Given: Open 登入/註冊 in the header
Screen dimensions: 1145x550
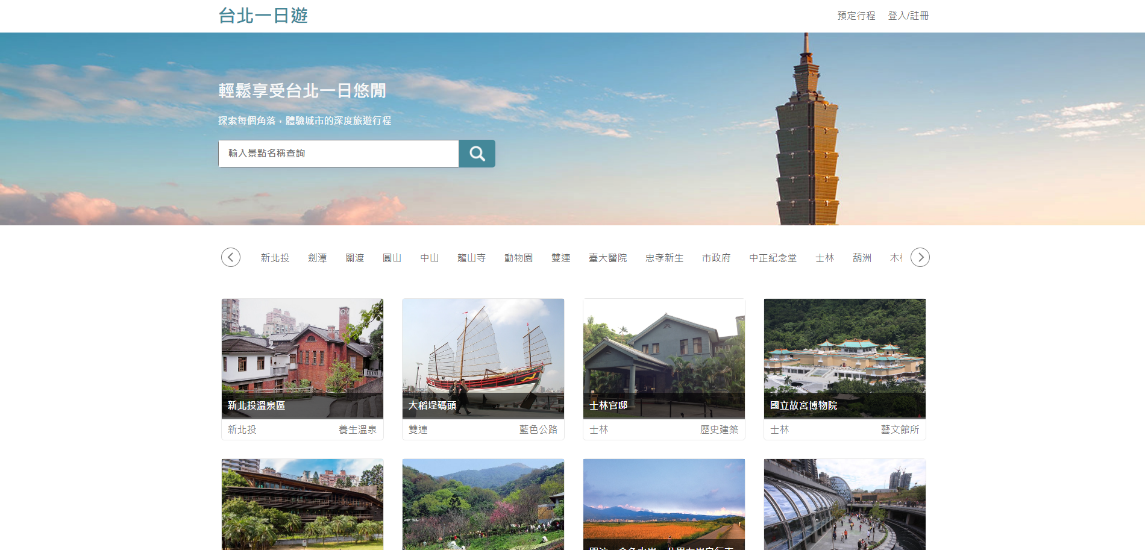Looking at the screenshot, I should 908,16.
